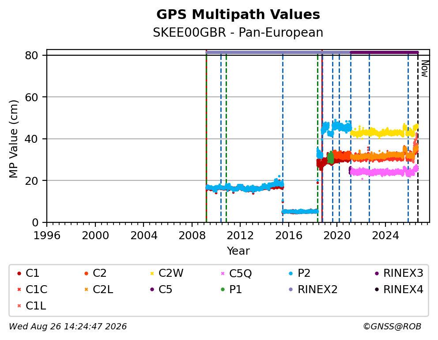Click the light blue P2 legend marker dot
This screenshot has width=438, height=340.
[x=291, y=273]
